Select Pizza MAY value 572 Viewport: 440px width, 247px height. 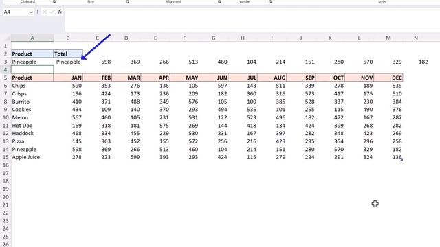tap(185, 141)
